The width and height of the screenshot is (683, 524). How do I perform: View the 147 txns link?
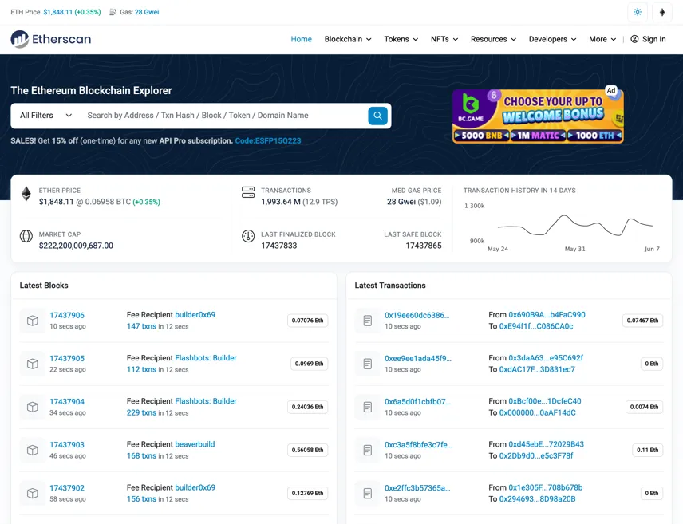[141, 326]
